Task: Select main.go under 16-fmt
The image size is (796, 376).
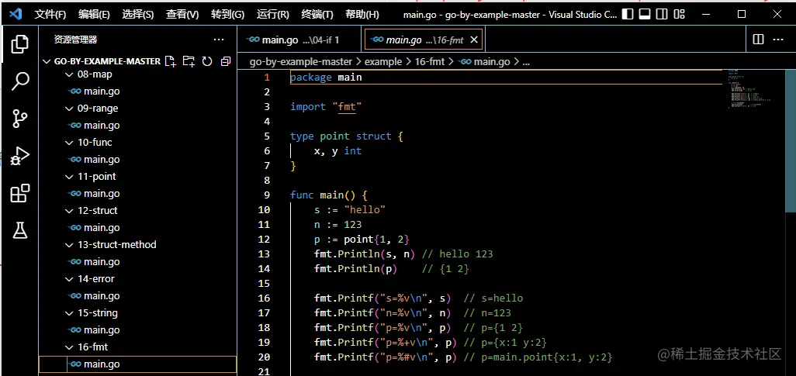Action: tap(137, 364)
